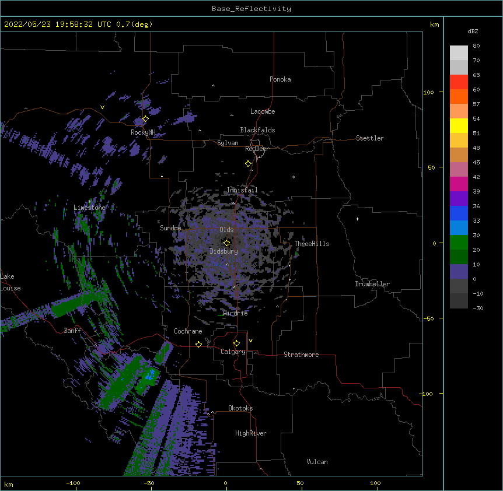Click the Cochrane town label

coord(188,331)
